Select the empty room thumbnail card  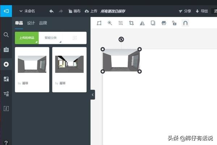point(32,70)
